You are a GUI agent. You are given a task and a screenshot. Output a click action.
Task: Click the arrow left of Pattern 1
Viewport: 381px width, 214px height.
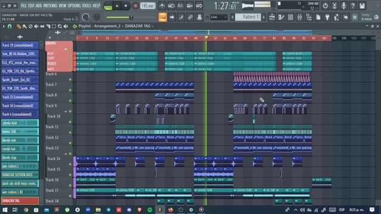pos(232,17)
